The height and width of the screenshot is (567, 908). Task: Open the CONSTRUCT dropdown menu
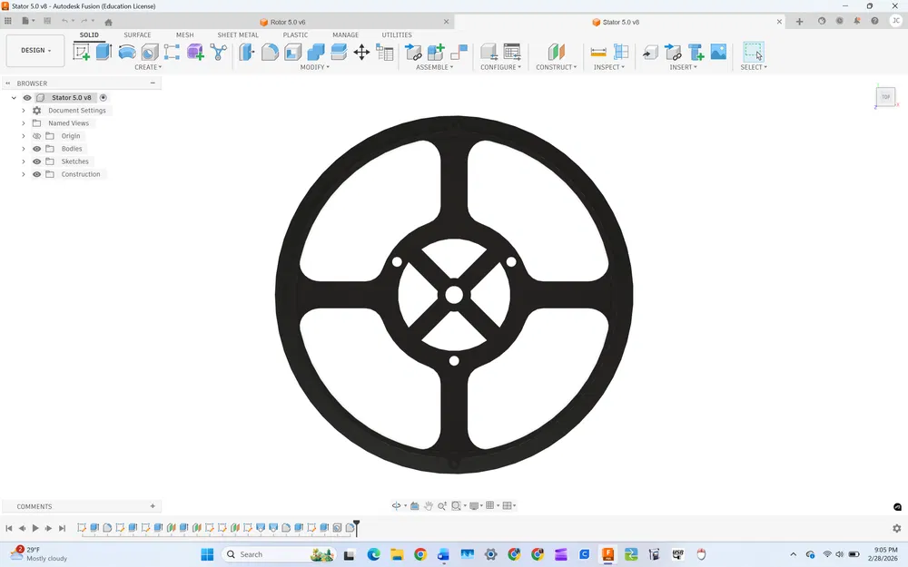click(x=556, y=67)
